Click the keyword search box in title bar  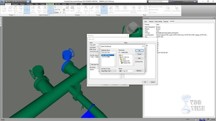[x=158, y=1]
